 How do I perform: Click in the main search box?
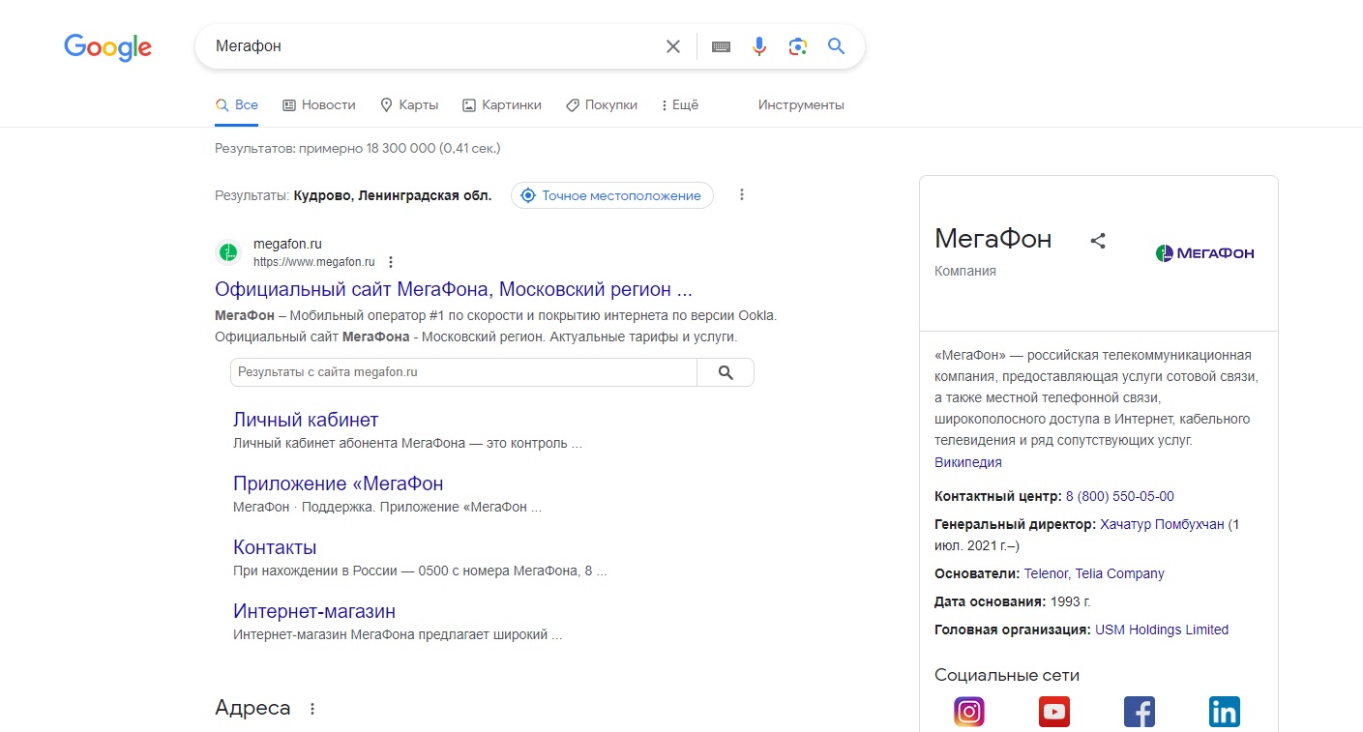435,46
